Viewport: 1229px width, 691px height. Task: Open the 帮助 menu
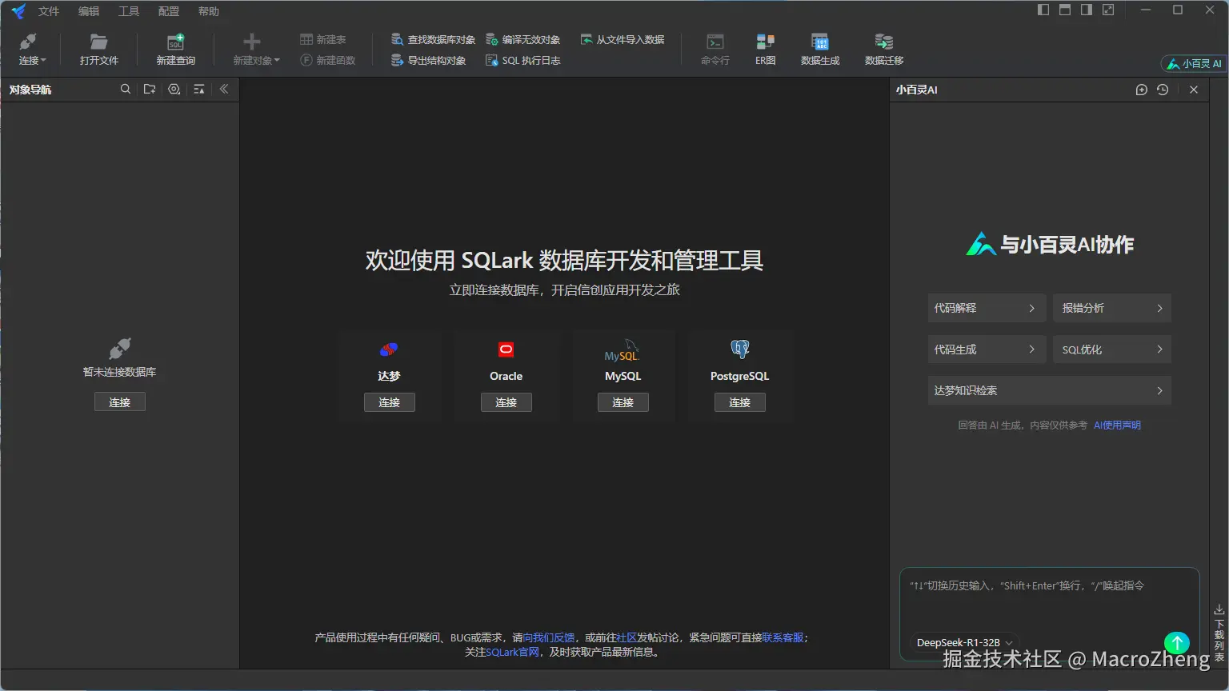[209, 11]
